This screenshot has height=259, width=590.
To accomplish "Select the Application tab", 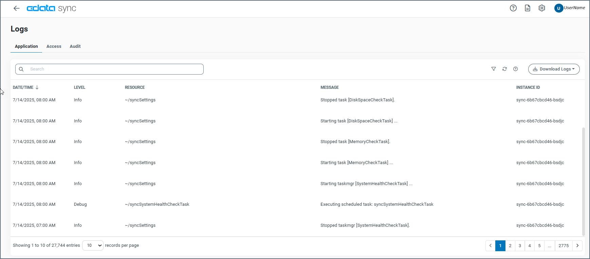I will pos(26,46).
